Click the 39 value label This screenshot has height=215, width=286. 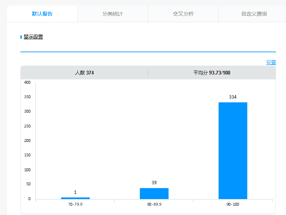point(154,183)
